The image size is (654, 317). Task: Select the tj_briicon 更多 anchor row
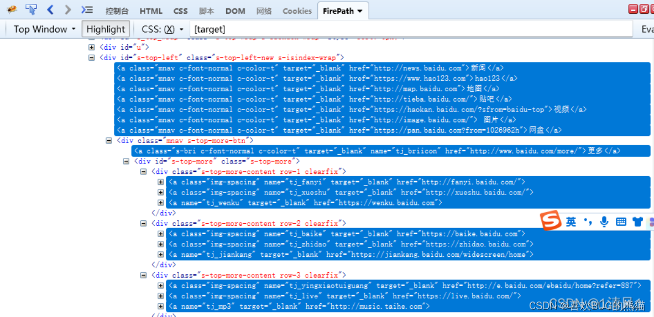coord(391,151)
